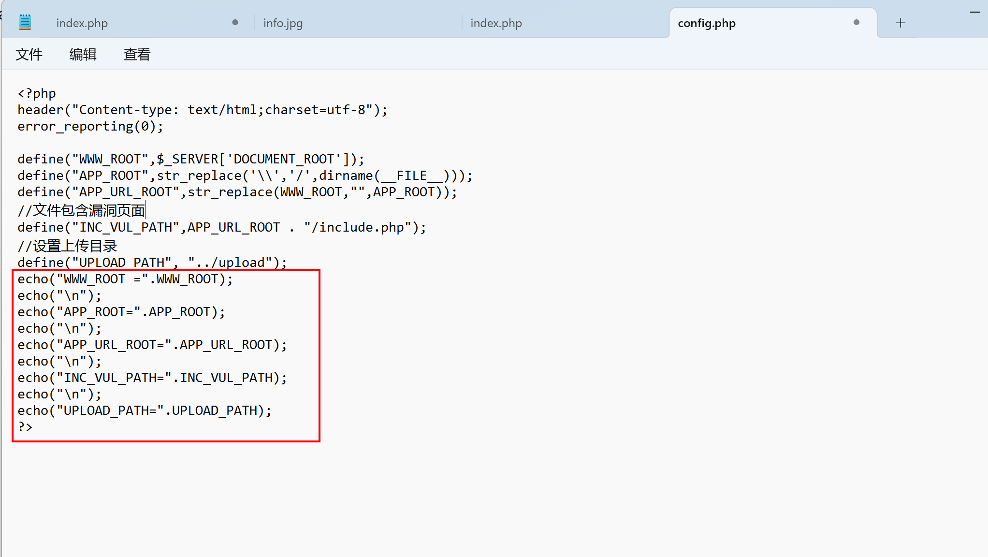This screenshot has height=557, width=988.
Task: Click the closing ?> tag
Action: point(25,427)
